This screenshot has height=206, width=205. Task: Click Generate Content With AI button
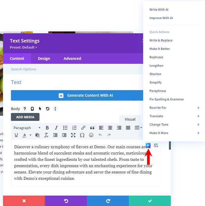coord(77,95)
